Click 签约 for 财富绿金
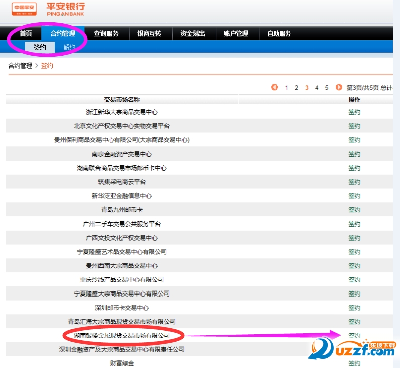Image resolution: width=400 pixels, height=368 pixels. coord(354,363)
